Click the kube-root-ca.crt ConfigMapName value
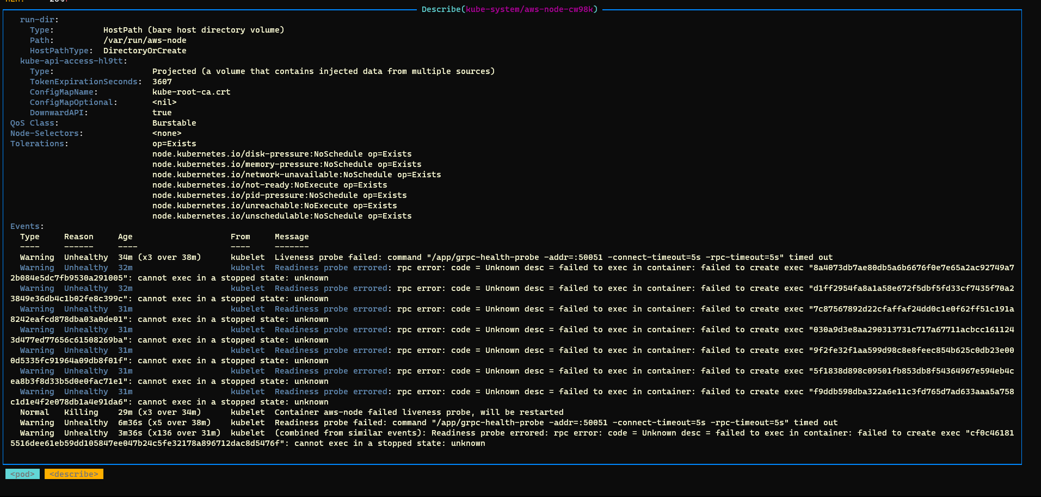Image resolution: width=1041 pixels, height=497 pixels. pos(191,91)
